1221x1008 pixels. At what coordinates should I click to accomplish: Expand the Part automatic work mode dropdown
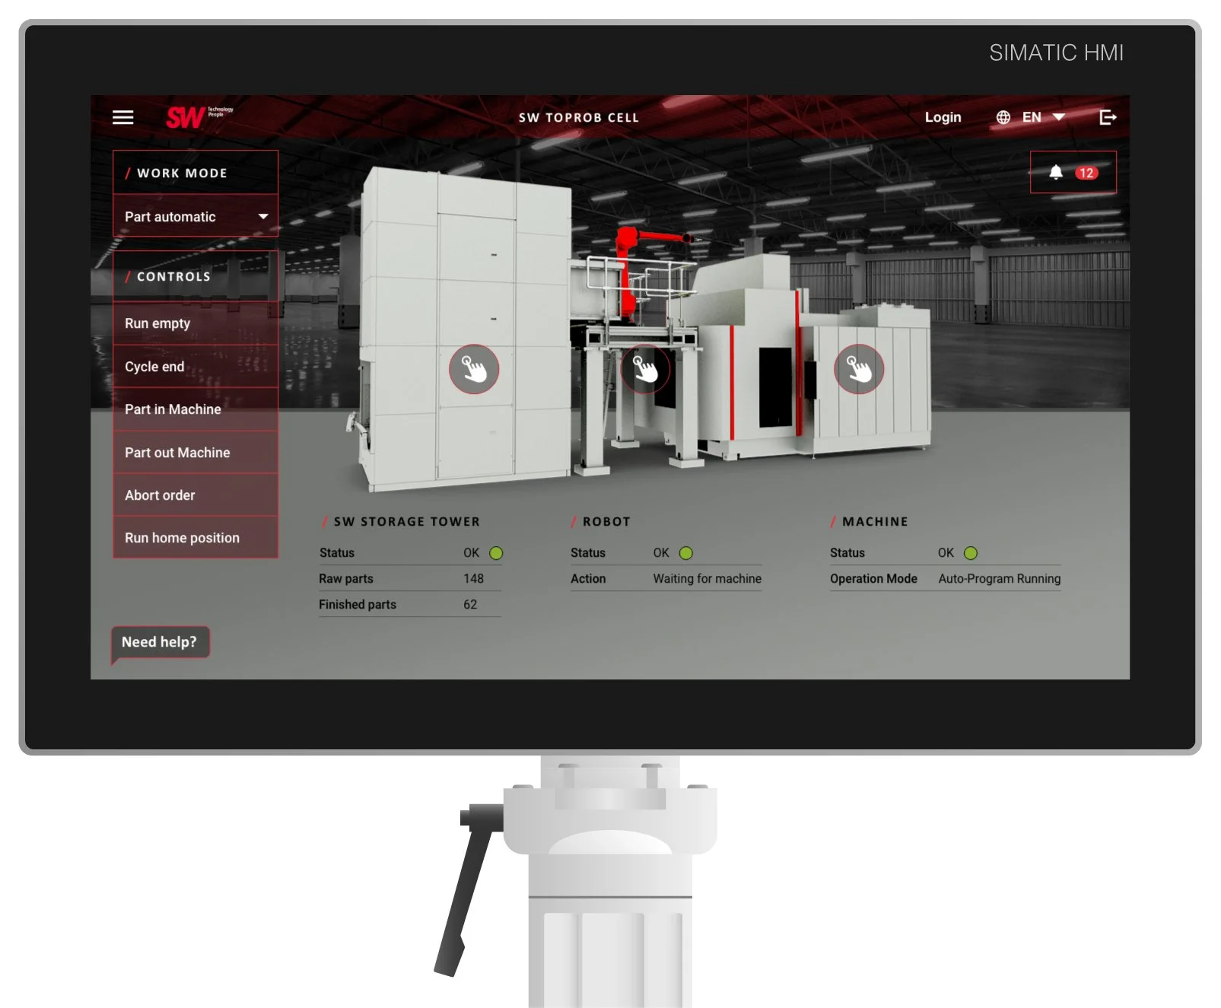coord(196,216)
